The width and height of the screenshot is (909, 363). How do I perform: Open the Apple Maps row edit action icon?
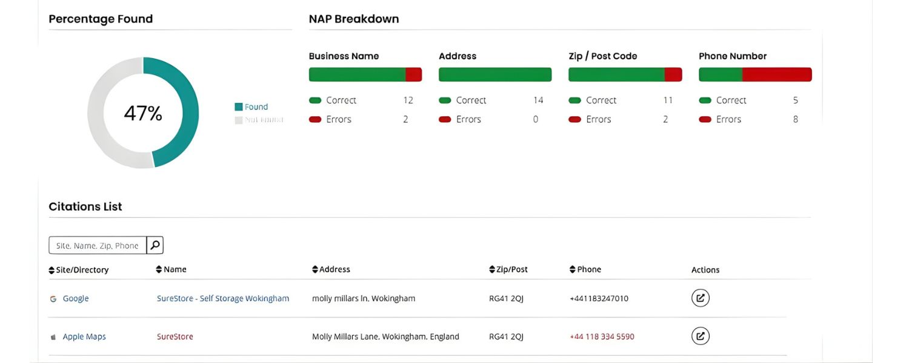point(700,336)
